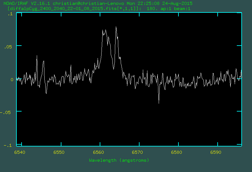Click the negative dip near 6547 angstroms
This screenshot has height=172, width=252.
pyautogui.click(x=46, y=93)
